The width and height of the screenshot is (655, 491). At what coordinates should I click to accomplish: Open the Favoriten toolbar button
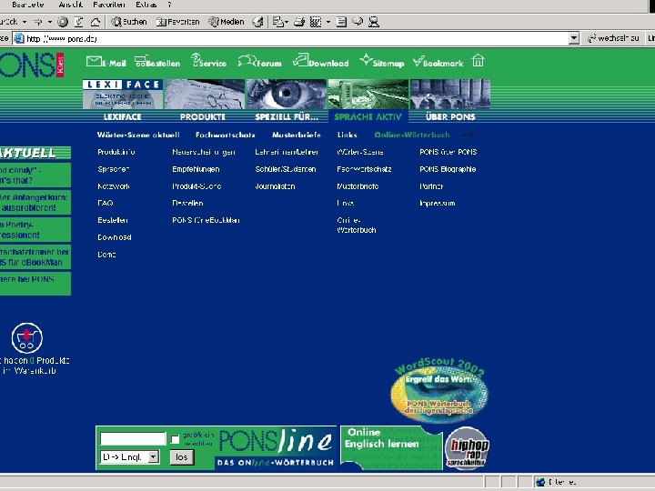tap(178, 22)
